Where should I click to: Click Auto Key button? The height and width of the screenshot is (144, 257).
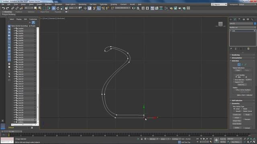pyautogui.click(x=223, y=139)
